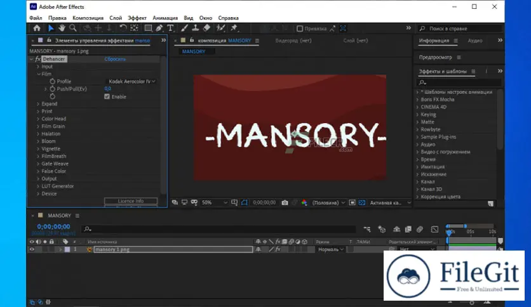The width and height of the screenshot is (531, 307).
Task: Expand the Keying effects folder
Action: pyautogui.click(x=417, y=115)
